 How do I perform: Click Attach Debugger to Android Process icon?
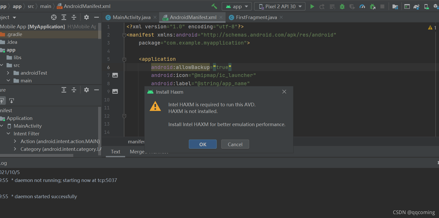[372, 6]
